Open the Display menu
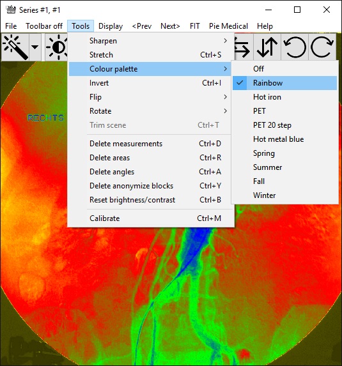This screenshot has height=366, width=342. pyautogui.click(x=111, y=26)
